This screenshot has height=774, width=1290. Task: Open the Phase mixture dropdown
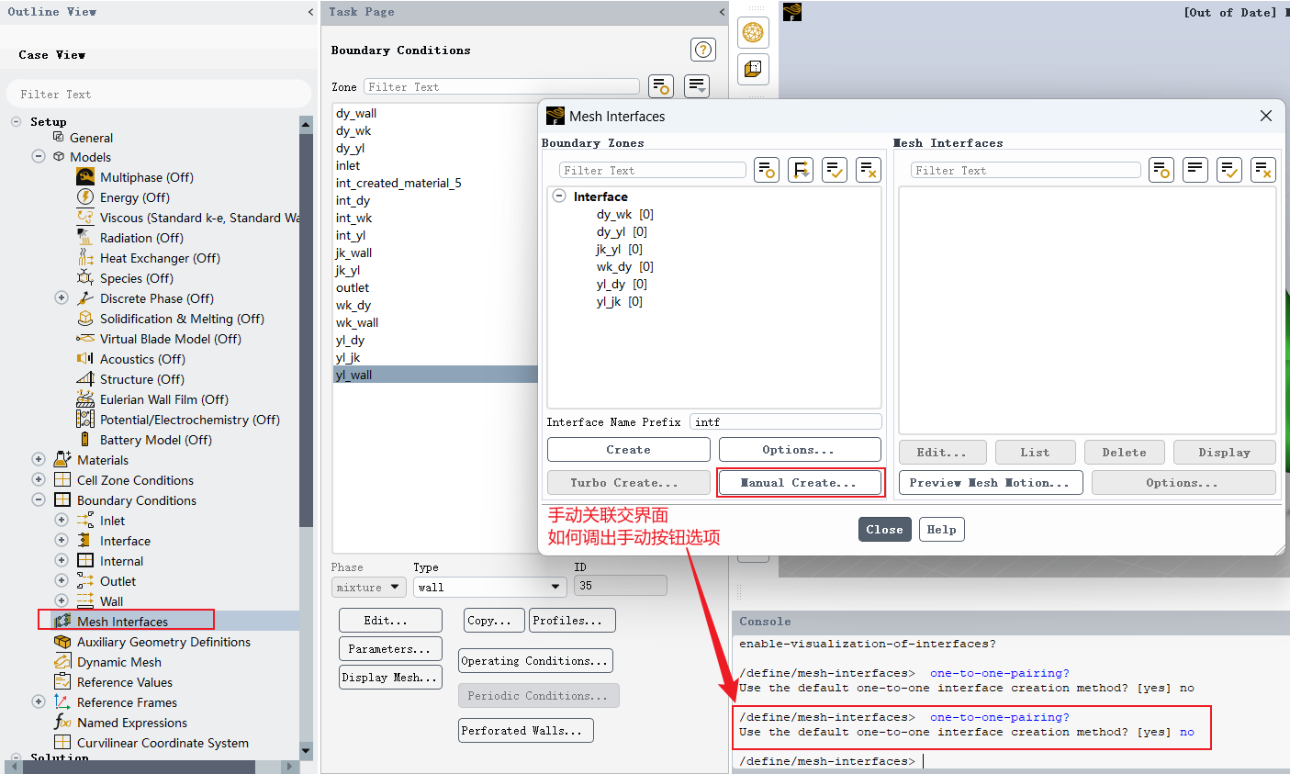pyautogui.click(x=368, y=587)
